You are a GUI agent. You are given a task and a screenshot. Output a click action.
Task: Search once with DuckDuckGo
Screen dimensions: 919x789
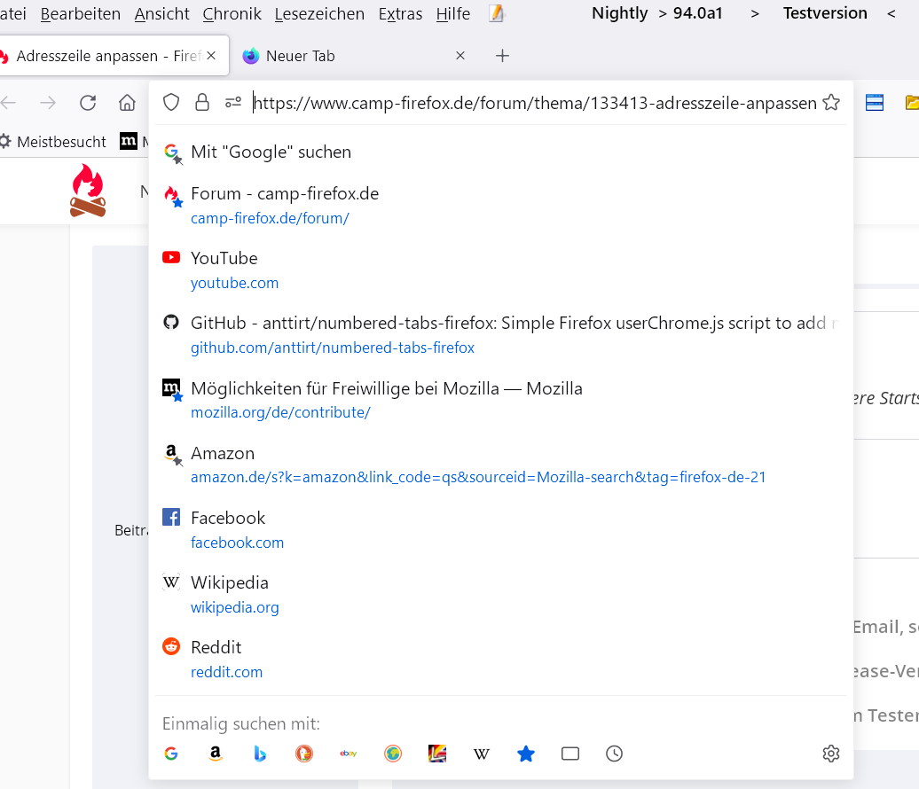304,754
